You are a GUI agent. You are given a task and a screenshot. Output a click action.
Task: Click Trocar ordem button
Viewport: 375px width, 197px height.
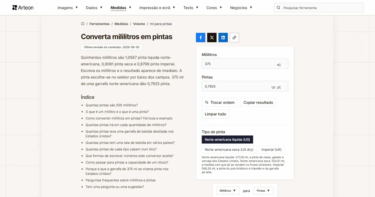[x=220, y=102]
